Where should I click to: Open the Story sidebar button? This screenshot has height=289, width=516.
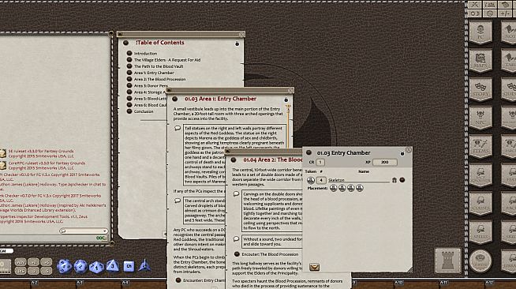[480, 89]
